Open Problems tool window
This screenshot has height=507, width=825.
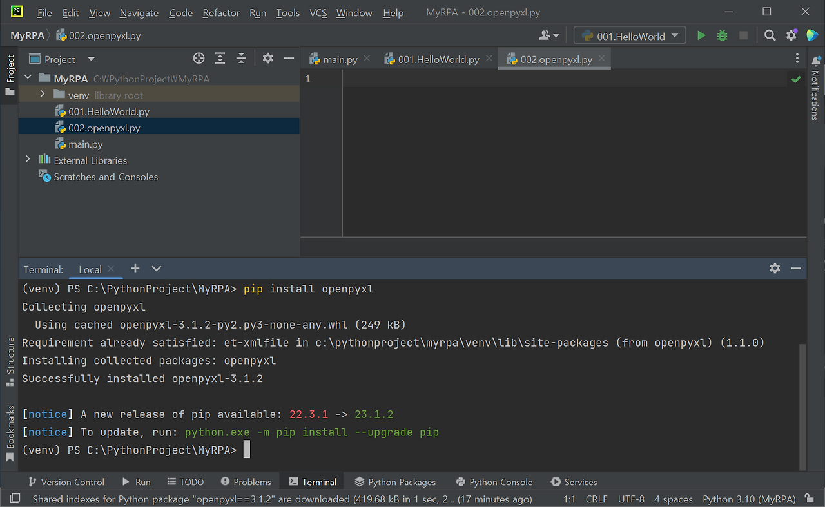246,482
